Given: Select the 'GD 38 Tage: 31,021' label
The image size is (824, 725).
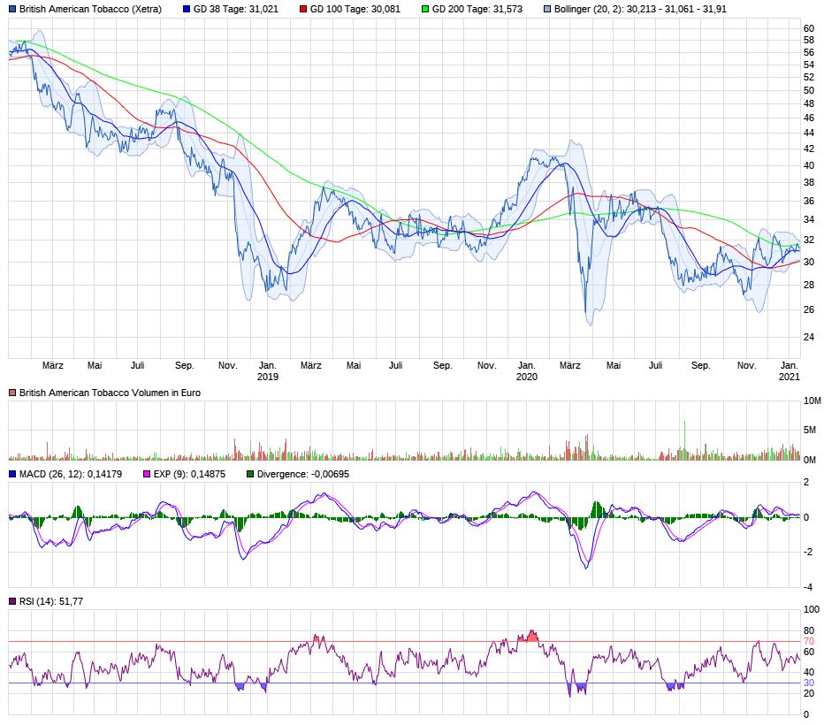Looking at the screenshot, I should (x=236, y=9).
